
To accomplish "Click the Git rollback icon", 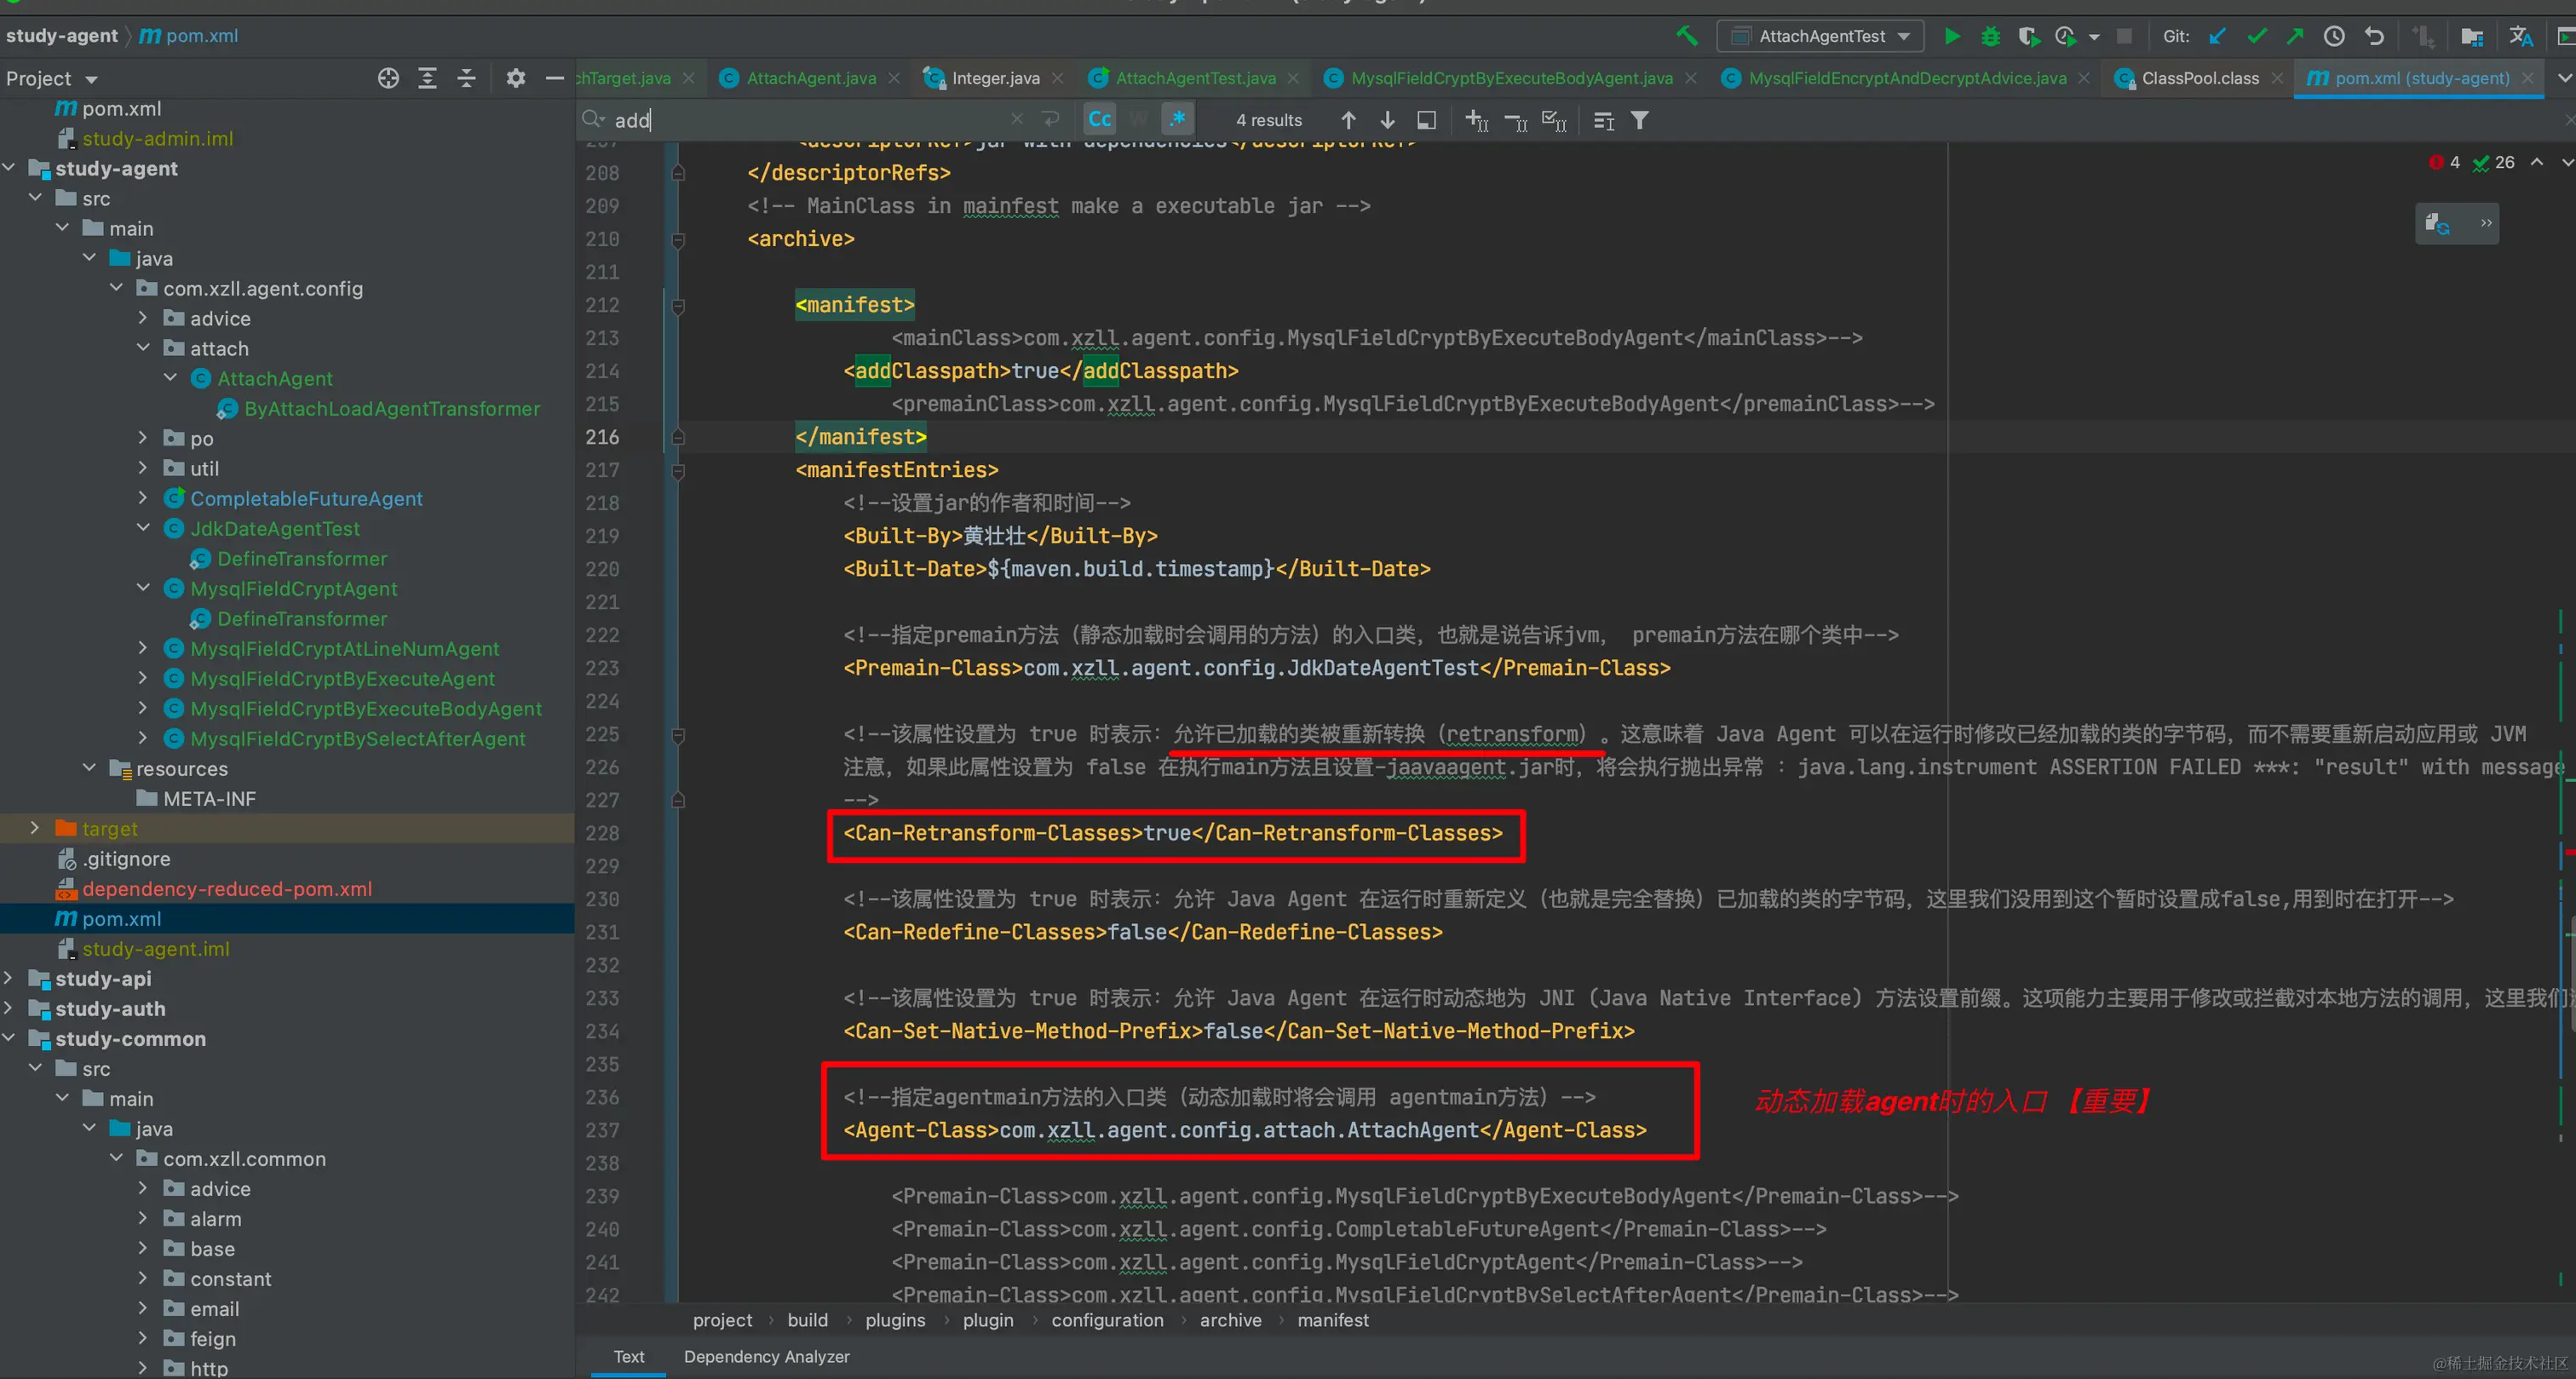I will click(2374, 37).
